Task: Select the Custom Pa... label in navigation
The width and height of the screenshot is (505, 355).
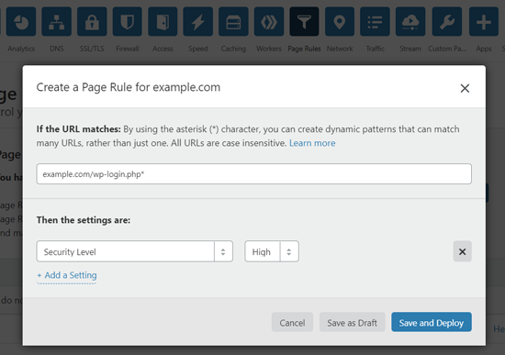Action: [x=447, y=49]
